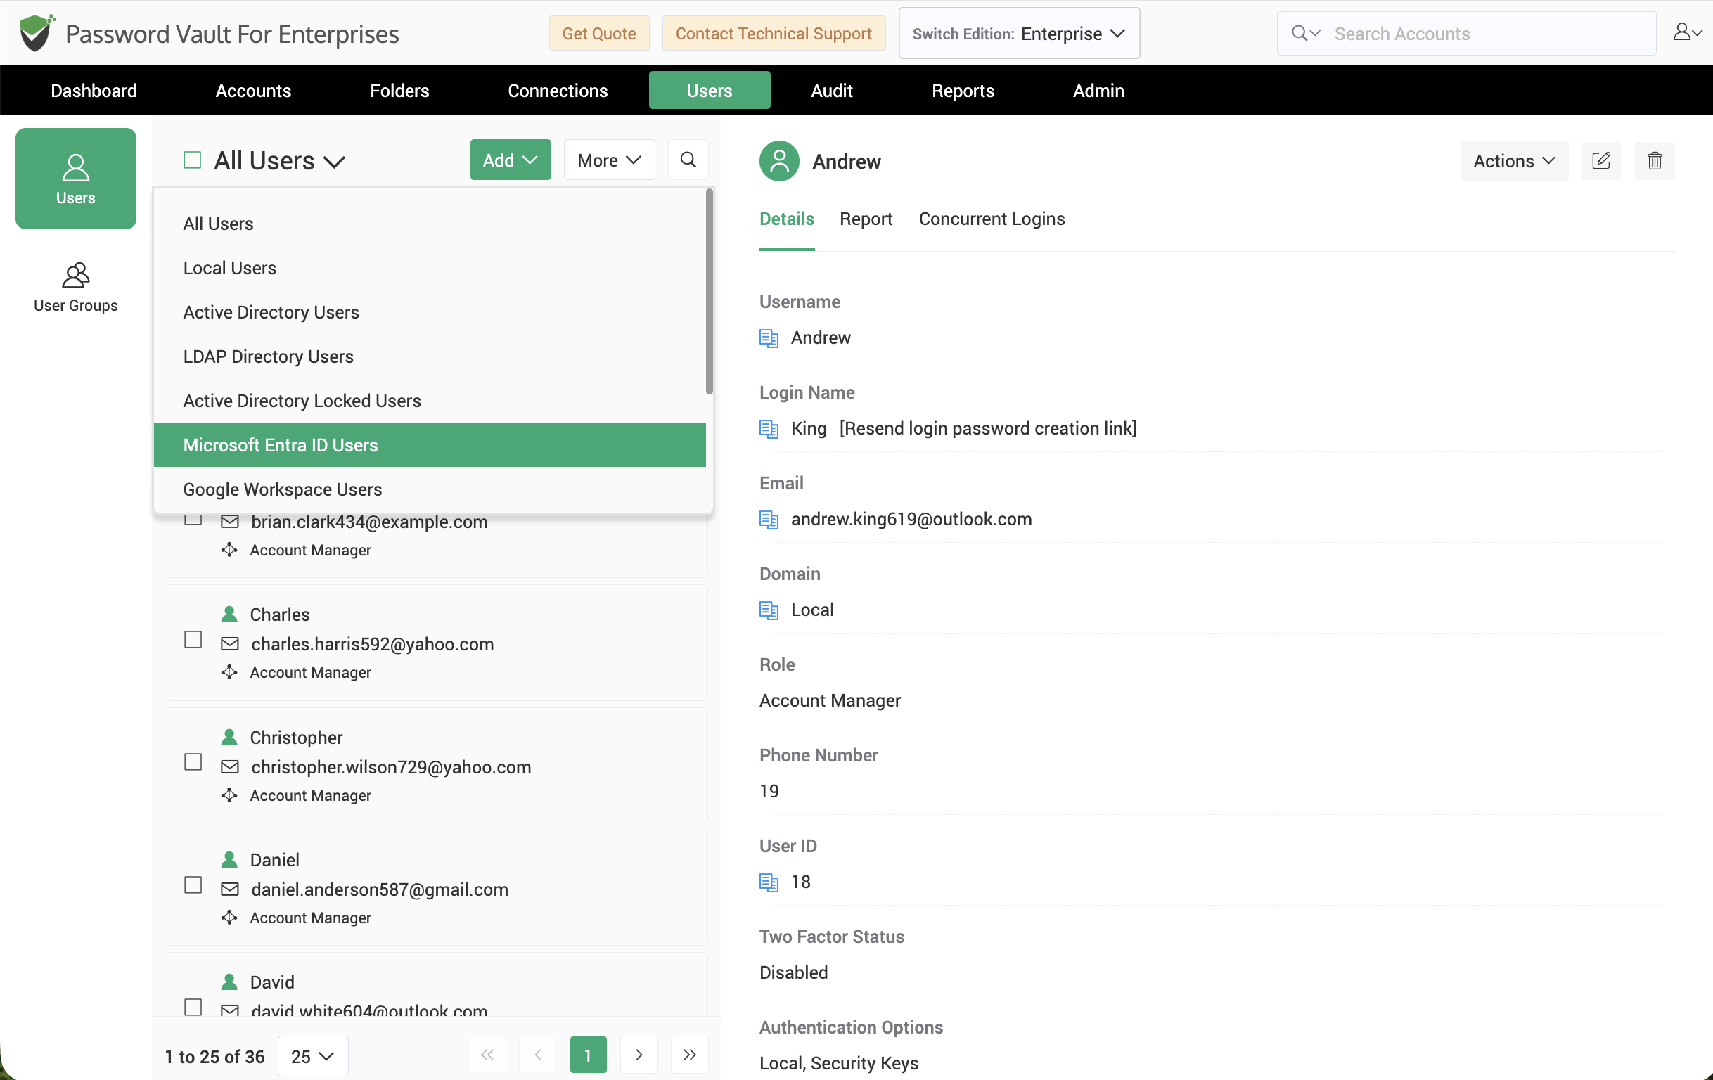
Task: Click Contact Technical Support button
Action: [x=774, y=34]
